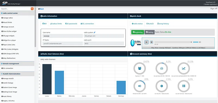Open Mount Points in sidebar
The height and width of the screenshot is (103, 218).
click(7, 22)
